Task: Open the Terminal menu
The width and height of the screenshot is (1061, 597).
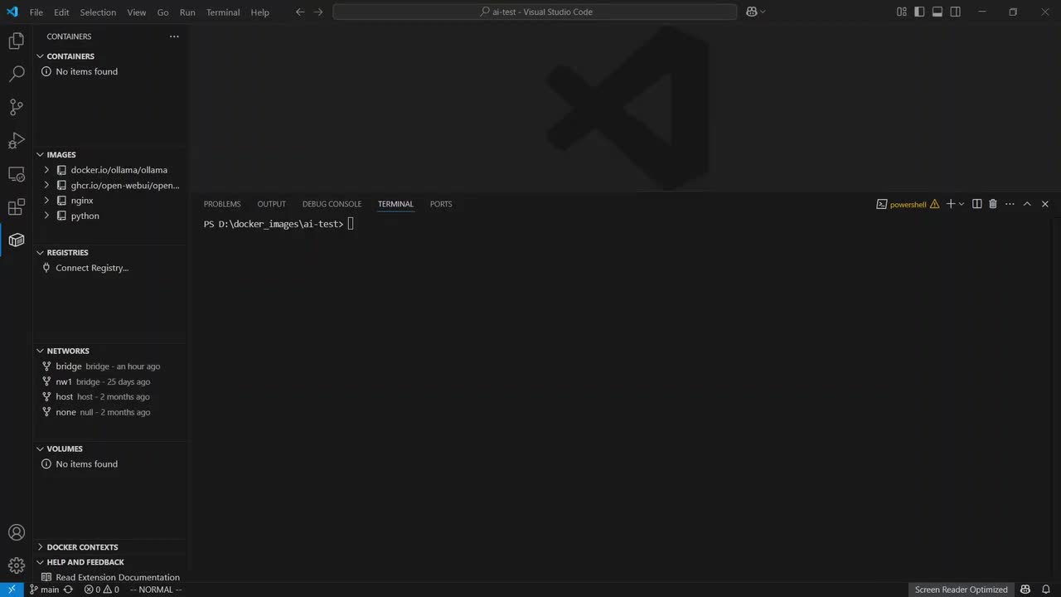Action: tap(223, 12)
